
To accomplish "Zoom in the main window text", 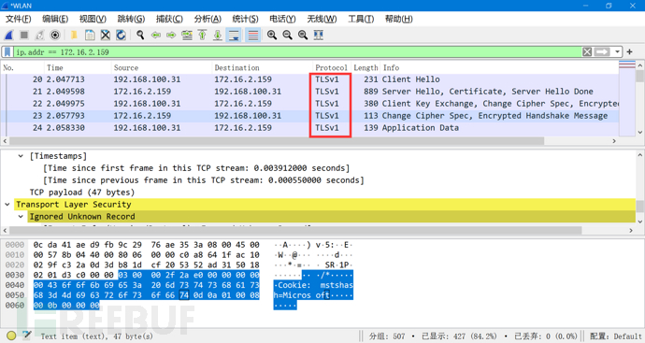I will (x=272, y=35).
